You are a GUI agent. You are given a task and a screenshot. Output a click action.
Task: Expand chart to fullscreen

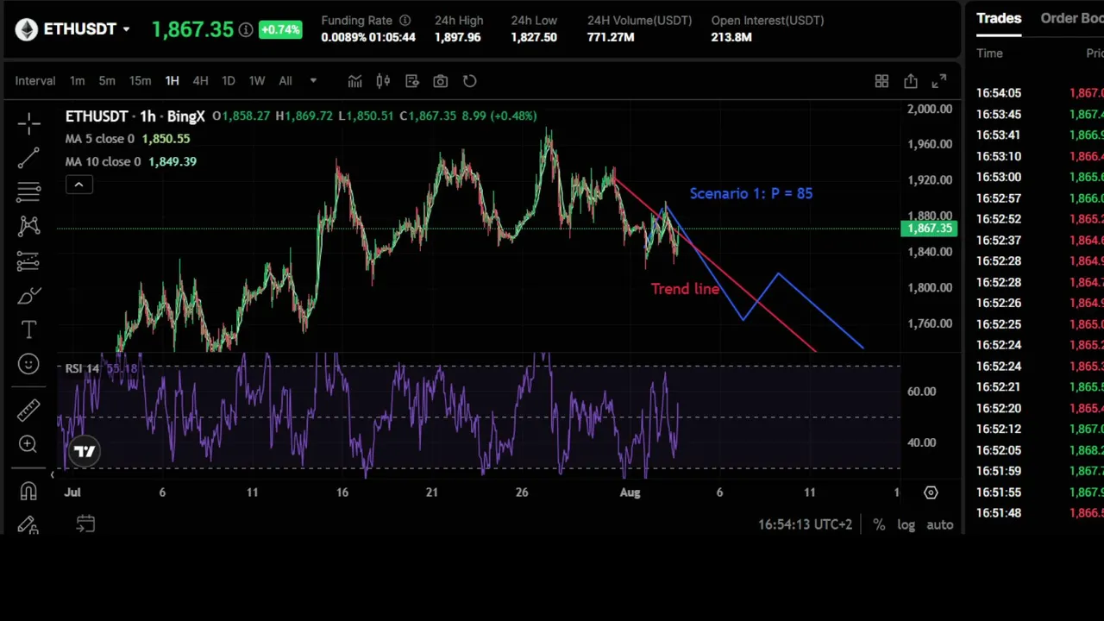click(x=939, y=81)
